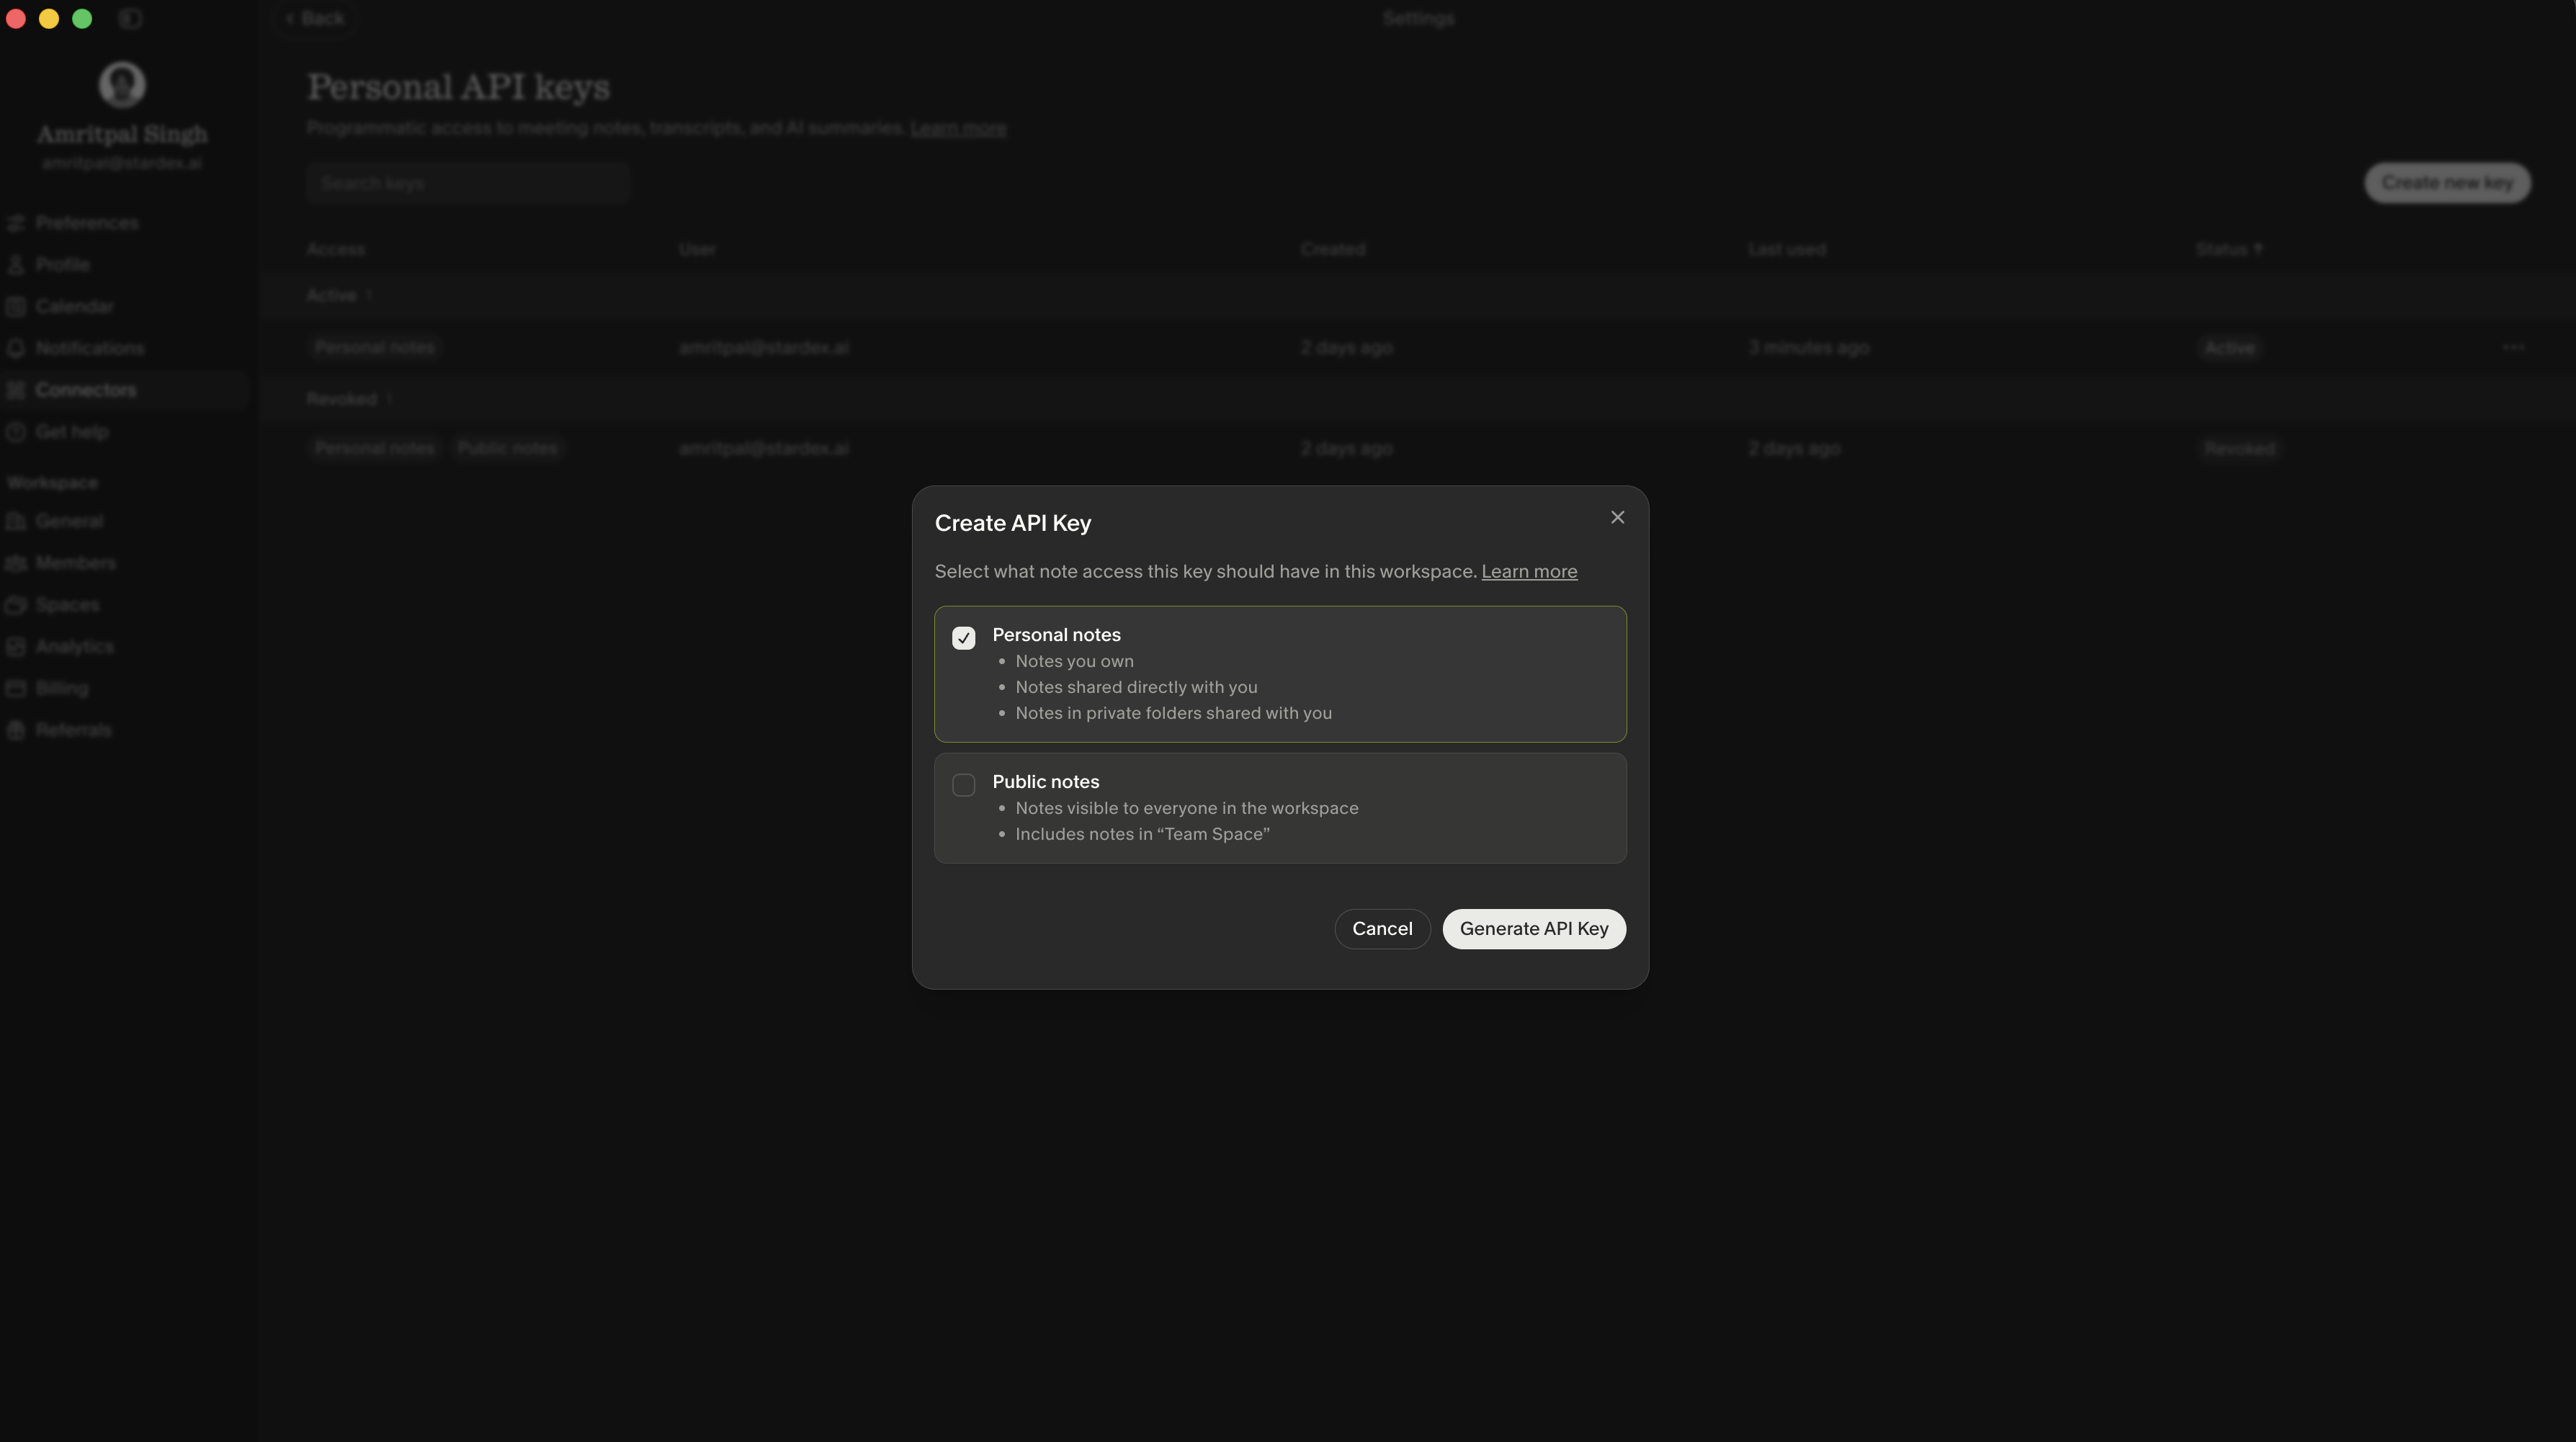2576x1442 pixels.
Task: Click Create new key button
Action: 2447,183
